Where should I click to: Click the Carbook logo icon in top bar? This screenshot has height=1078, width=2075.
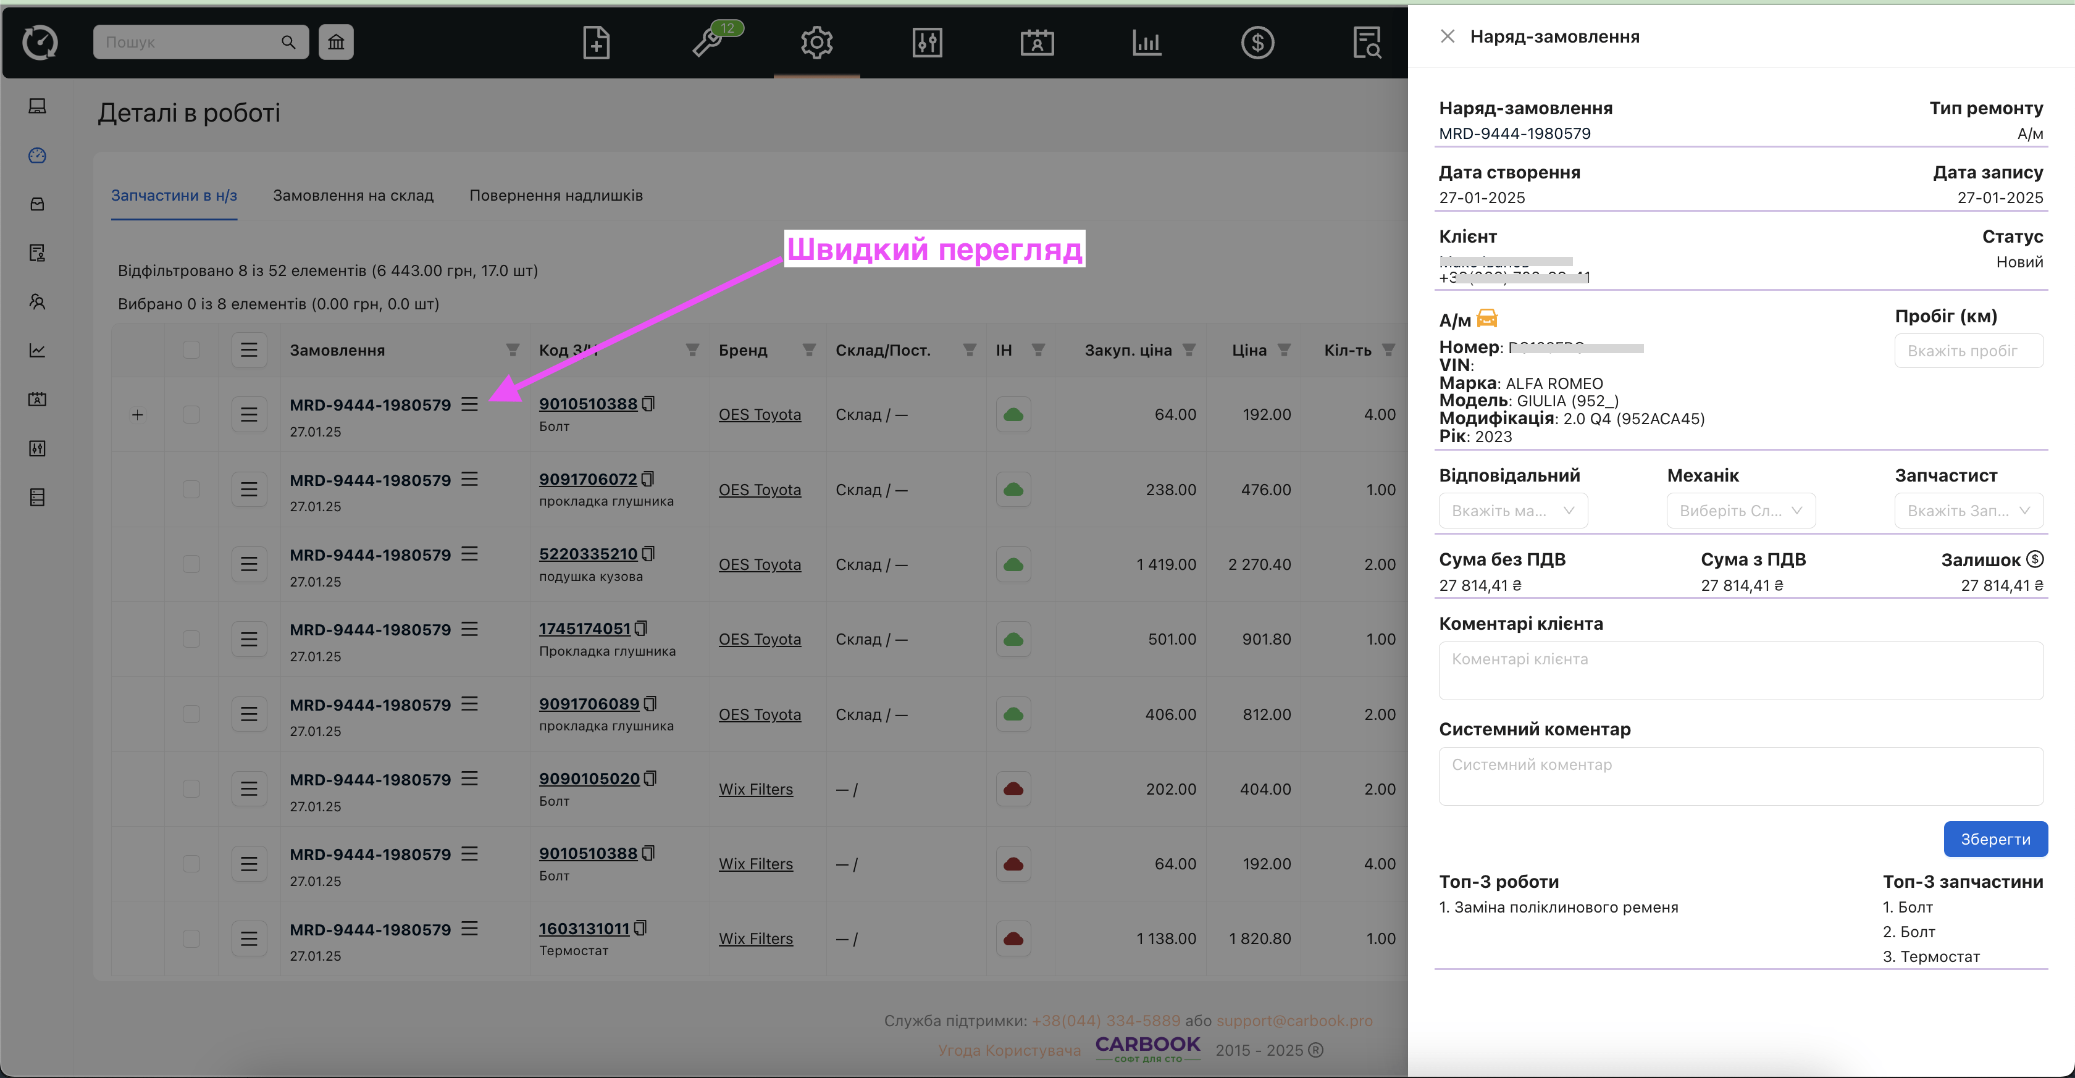(x=40, y=43)
